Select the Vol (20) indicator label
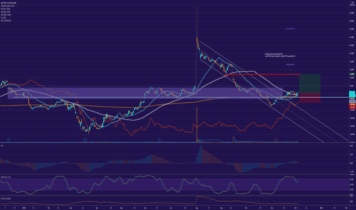The width and height of the screenshot is (356, 210). pyautogui.click(x=3, y=18)
